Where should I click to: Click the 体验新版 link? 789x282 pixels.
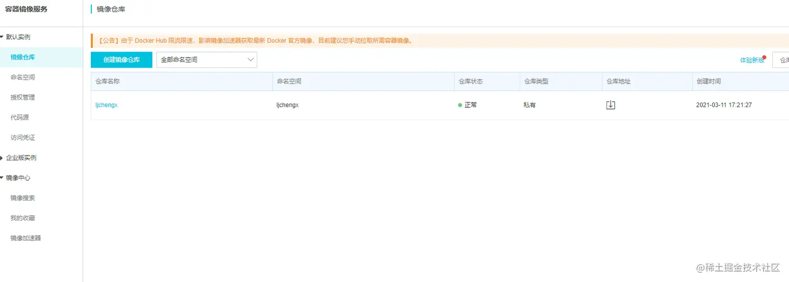752,60
